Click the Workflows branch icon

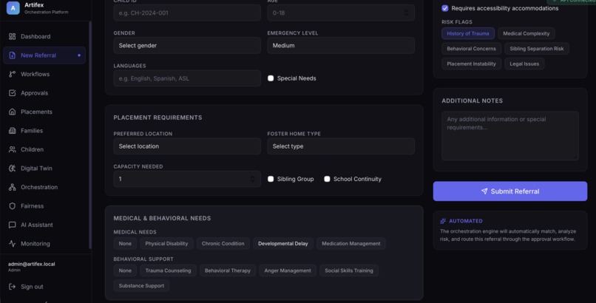tap(12, 74)
